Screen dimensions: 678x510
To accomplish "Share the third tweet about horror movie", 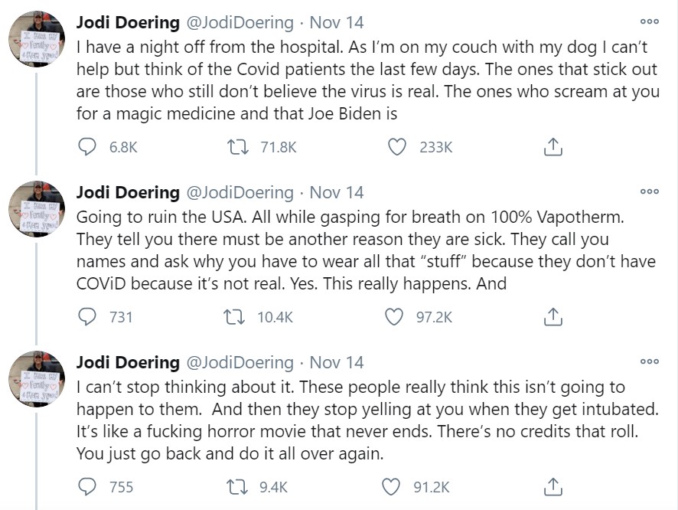I will click(x=553, y=486).
